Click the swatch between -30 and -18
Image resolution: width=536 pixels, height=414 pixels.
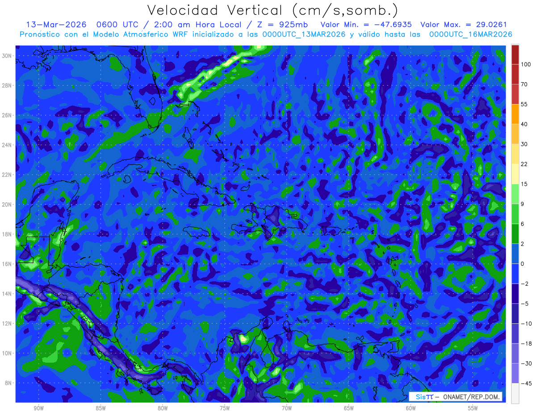click(515, 353)
